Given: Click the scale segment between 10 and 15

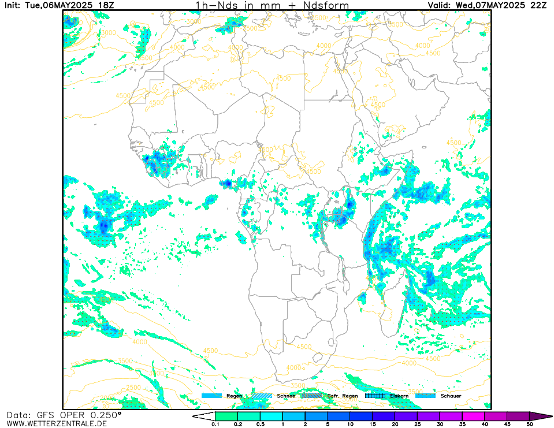Looking at the screenshot, I should click(361, 416).
